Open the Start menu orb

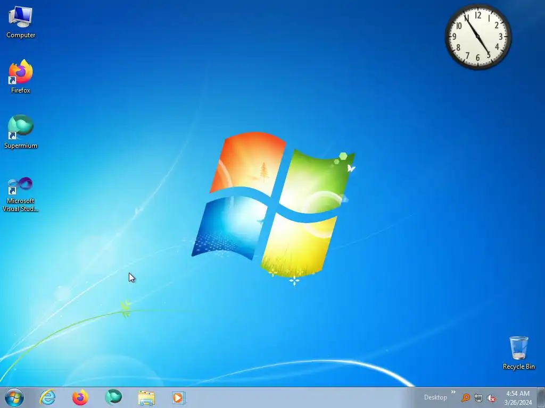tap(14, 397)
